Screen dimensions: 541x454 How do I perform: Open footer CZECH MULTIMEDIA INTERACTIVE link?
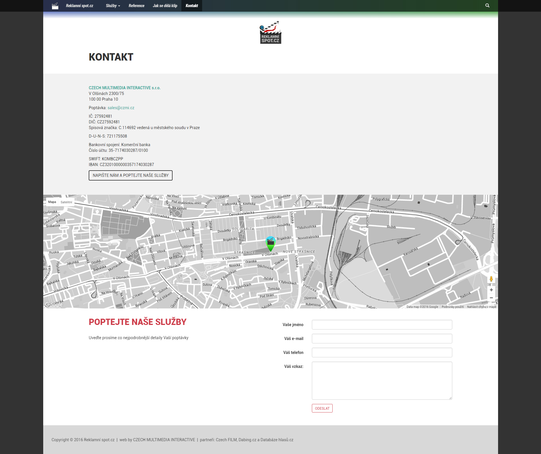[164, 440]
